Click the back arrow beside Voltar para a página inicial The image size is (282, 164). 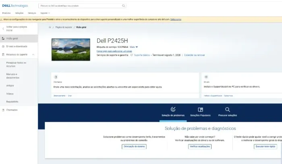tap(3, 29)
